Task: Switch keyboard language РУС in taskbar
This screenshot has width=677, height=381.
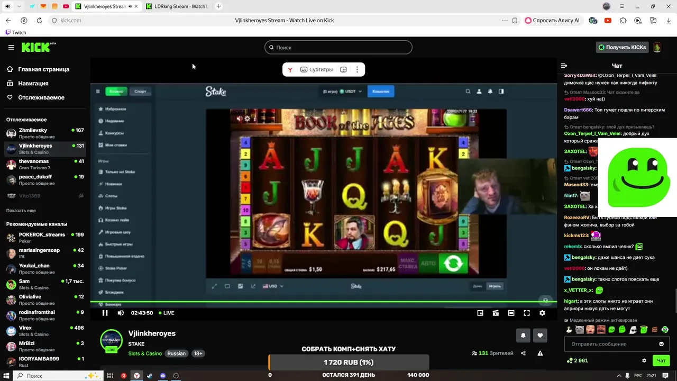Action: 638,376
